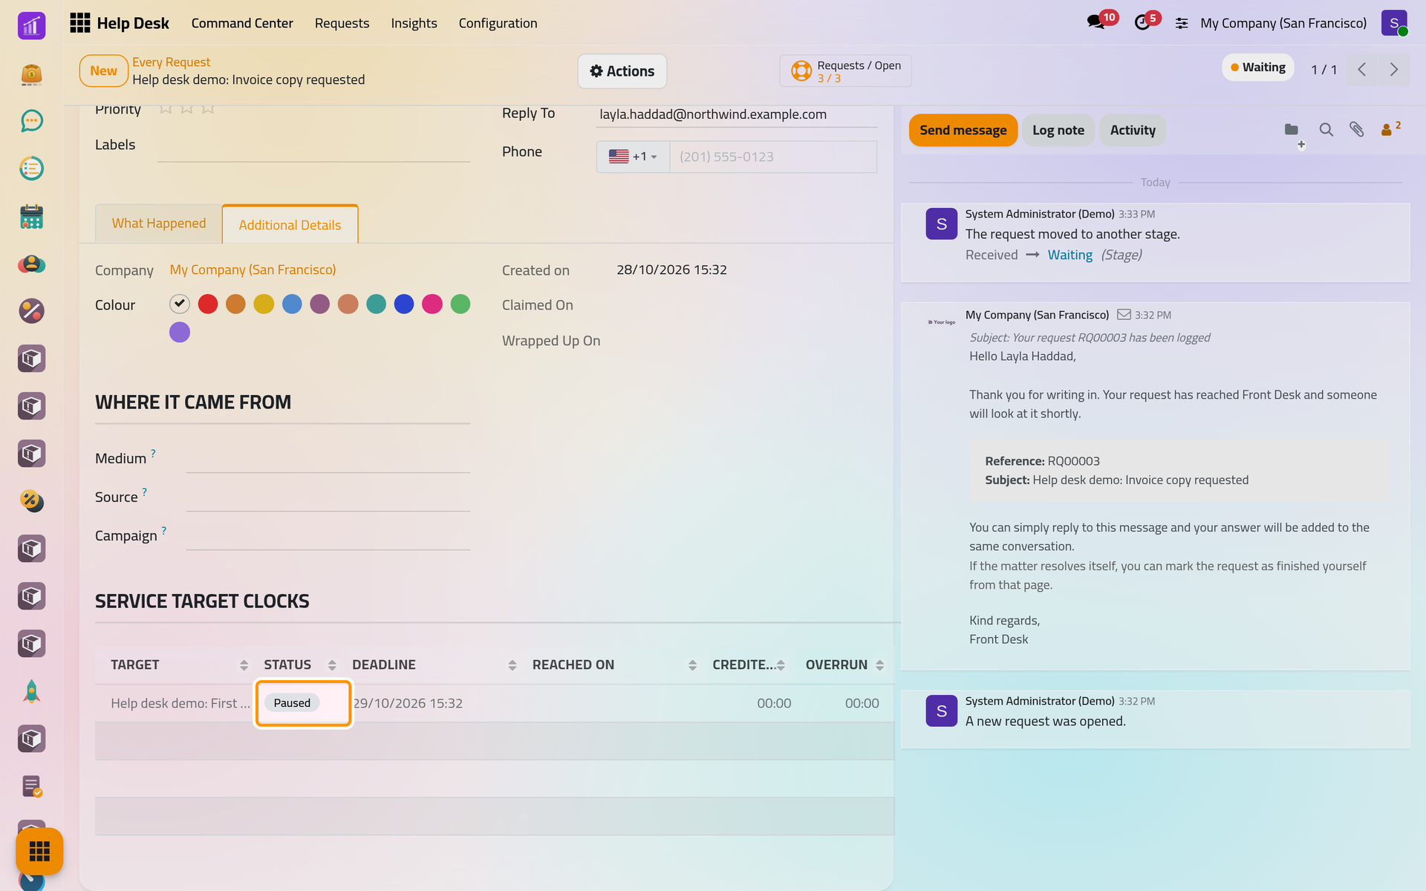The image size is (1426, 891).
Task: Sort by the REACHED ON column
Action: [614, 665]
